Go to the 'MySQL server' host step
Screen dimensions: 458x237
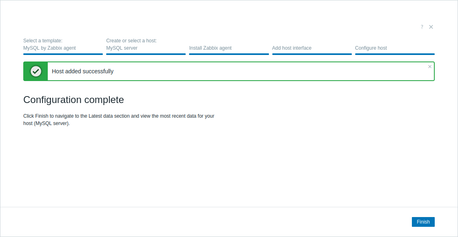122,48
